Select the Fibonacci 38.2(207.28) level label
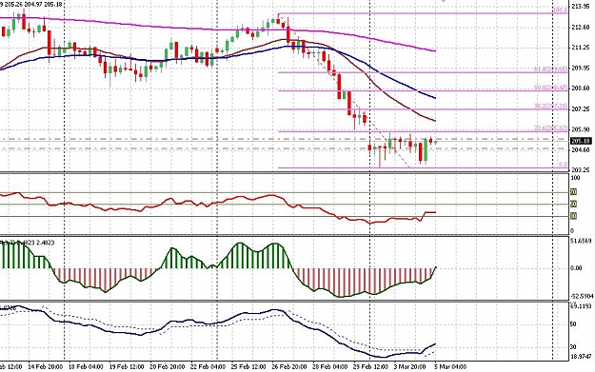The image size is (595, 372). tap(551, 107)
